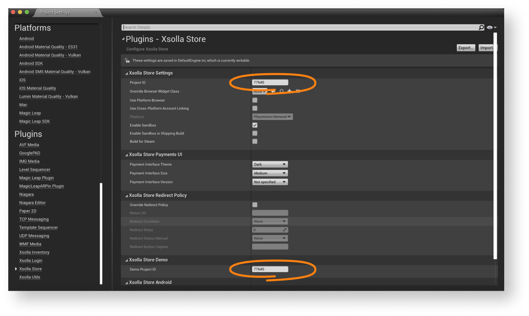This screenshot has height=316, width=529.
Task: Open the Payment Interface Size dropdown
Action: [x=270, y=173]
